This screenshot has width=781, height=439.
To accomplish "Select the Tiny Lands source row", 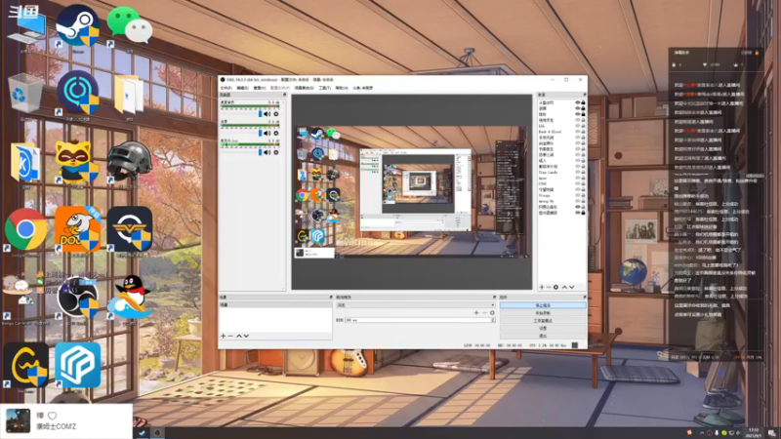I will (x=561, y=173).
